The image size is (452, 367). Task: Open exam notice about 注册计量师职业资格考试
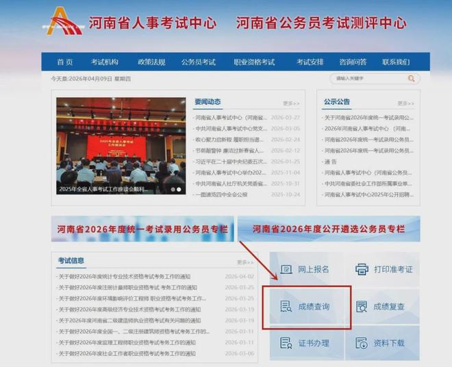(x=128, y=288)
